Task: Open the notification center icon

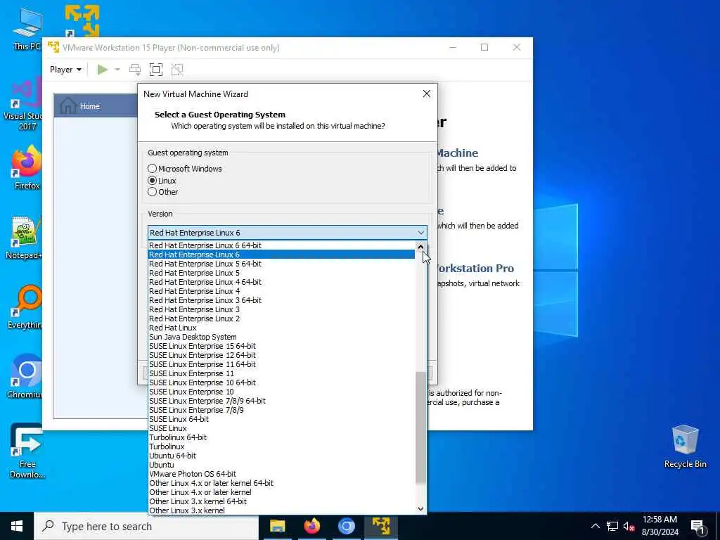Action: click(697, 526)
